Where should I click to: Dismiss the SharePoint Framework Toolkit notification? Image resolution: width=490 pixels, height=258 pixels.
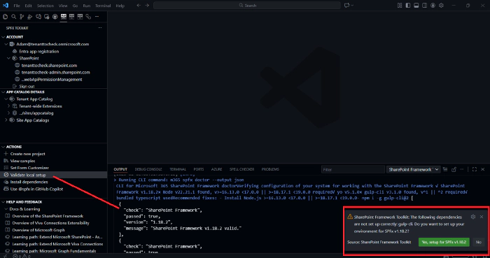tap(482, 217)
